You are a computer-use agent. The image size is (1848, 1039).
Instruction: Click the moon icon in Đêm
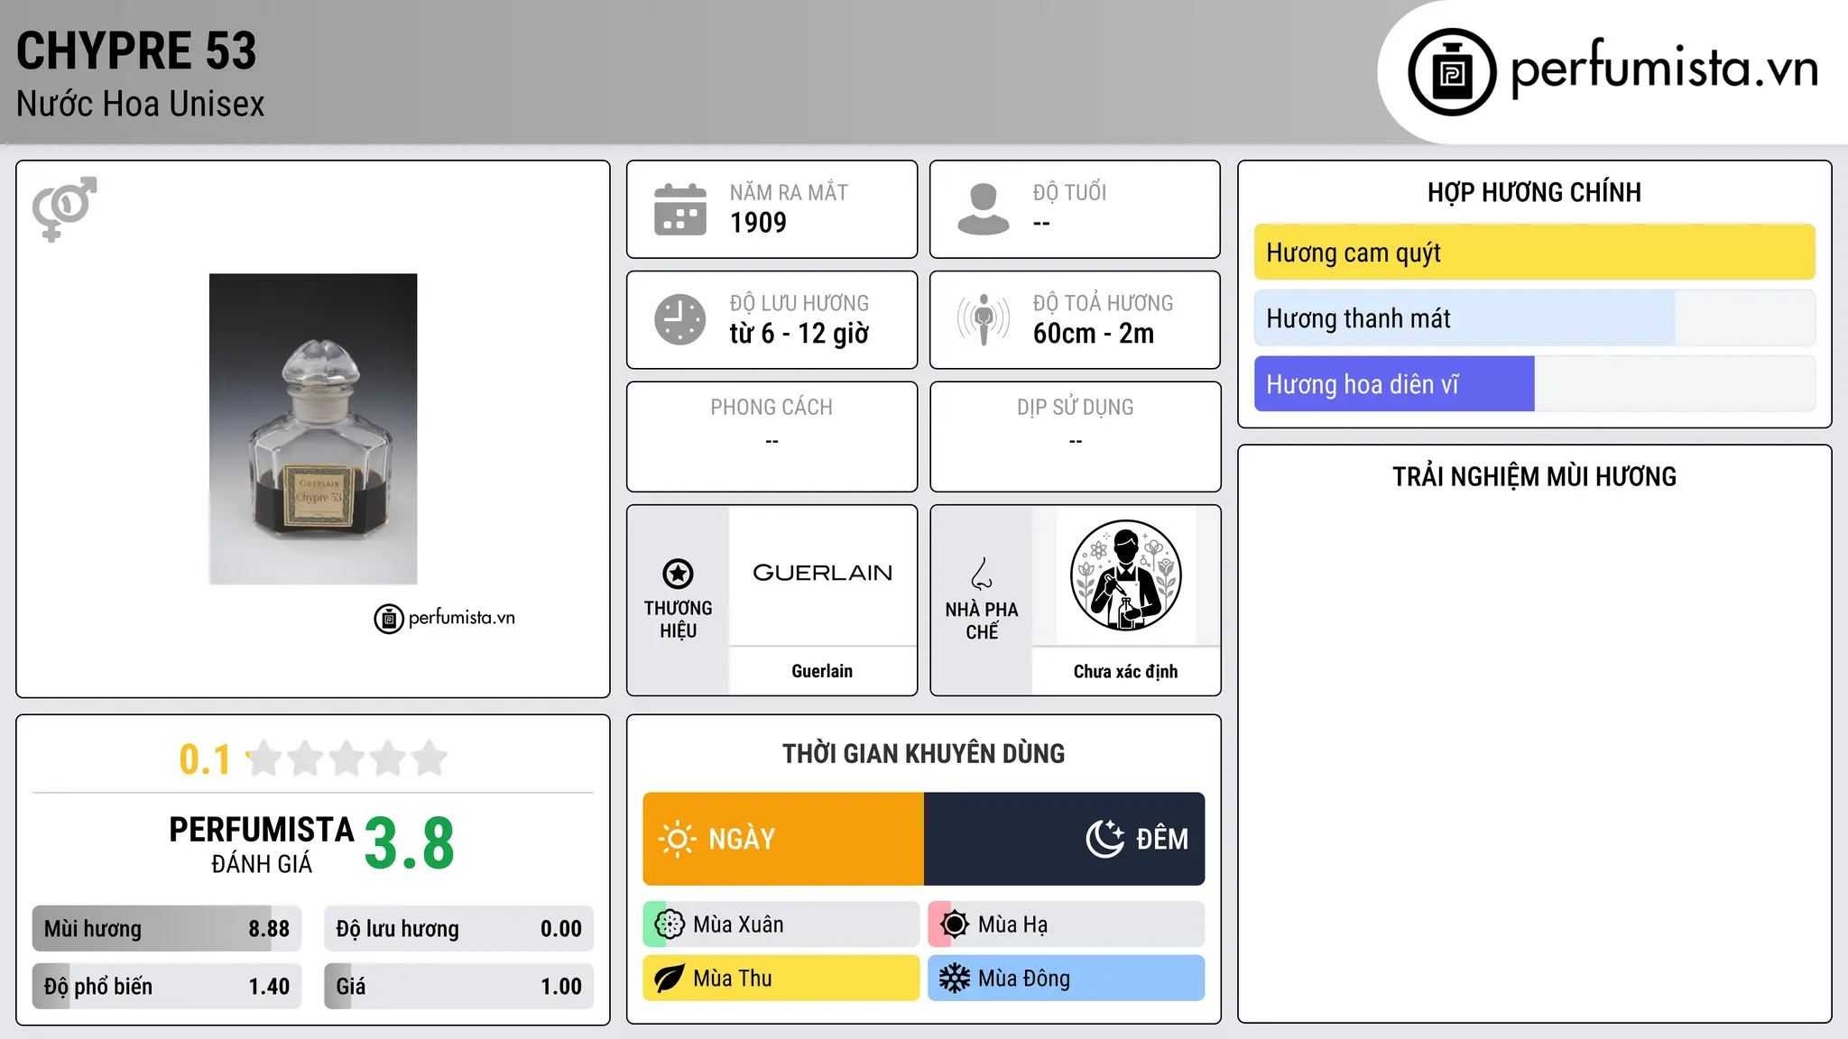click(x=1105, y=839)
